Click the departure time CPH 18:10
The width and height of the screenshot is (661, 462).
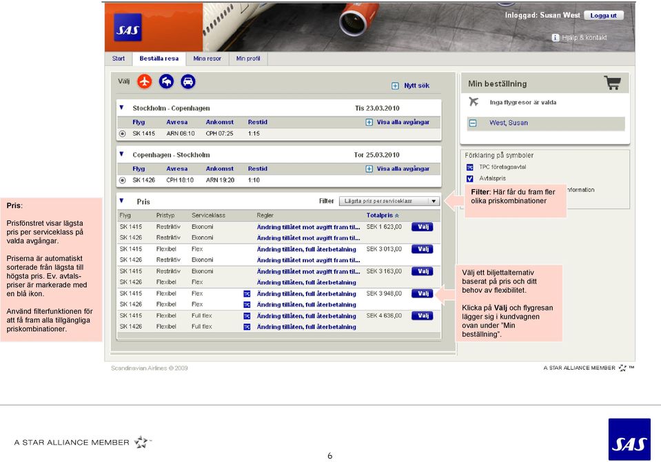click(x=180, y=180)
